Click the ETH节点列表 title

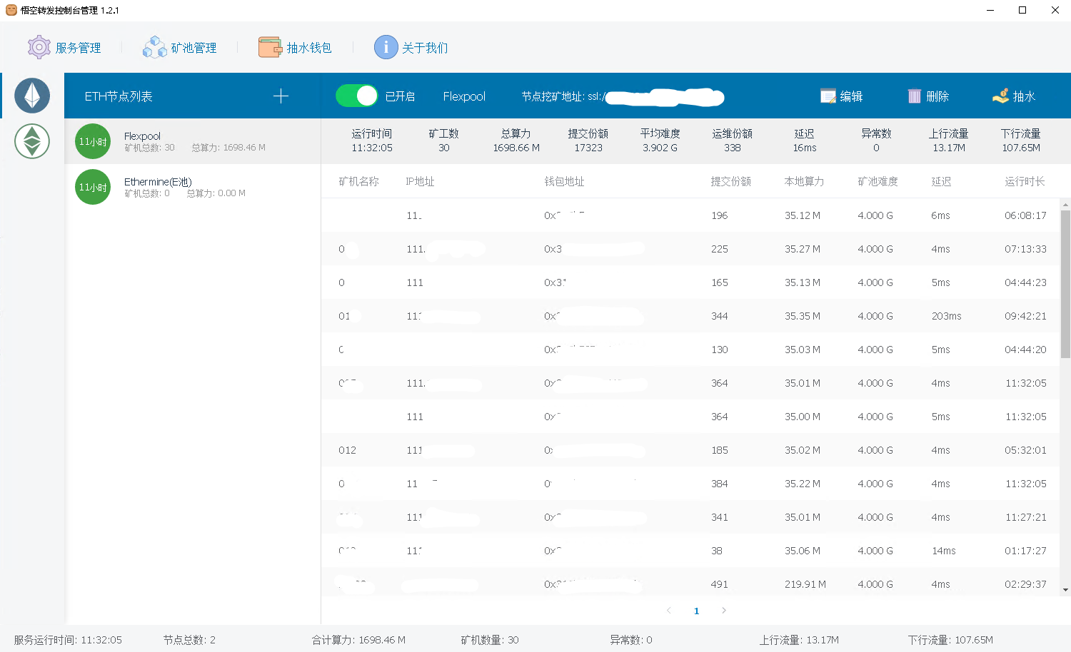click(x=119, y=96)
